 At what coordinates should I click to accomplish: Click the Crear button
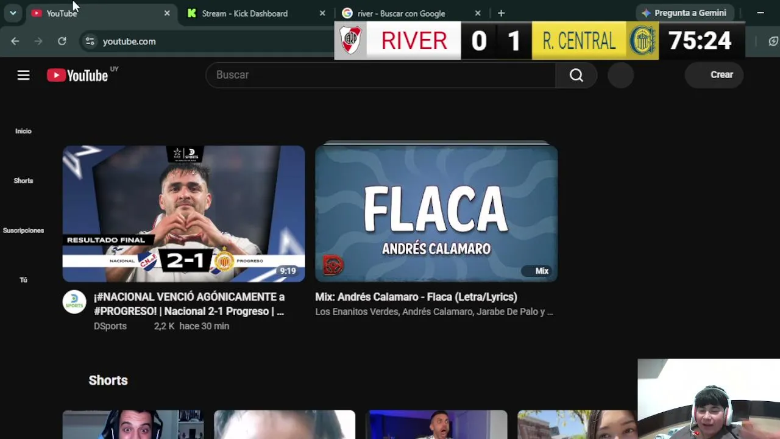click(714, 75)
